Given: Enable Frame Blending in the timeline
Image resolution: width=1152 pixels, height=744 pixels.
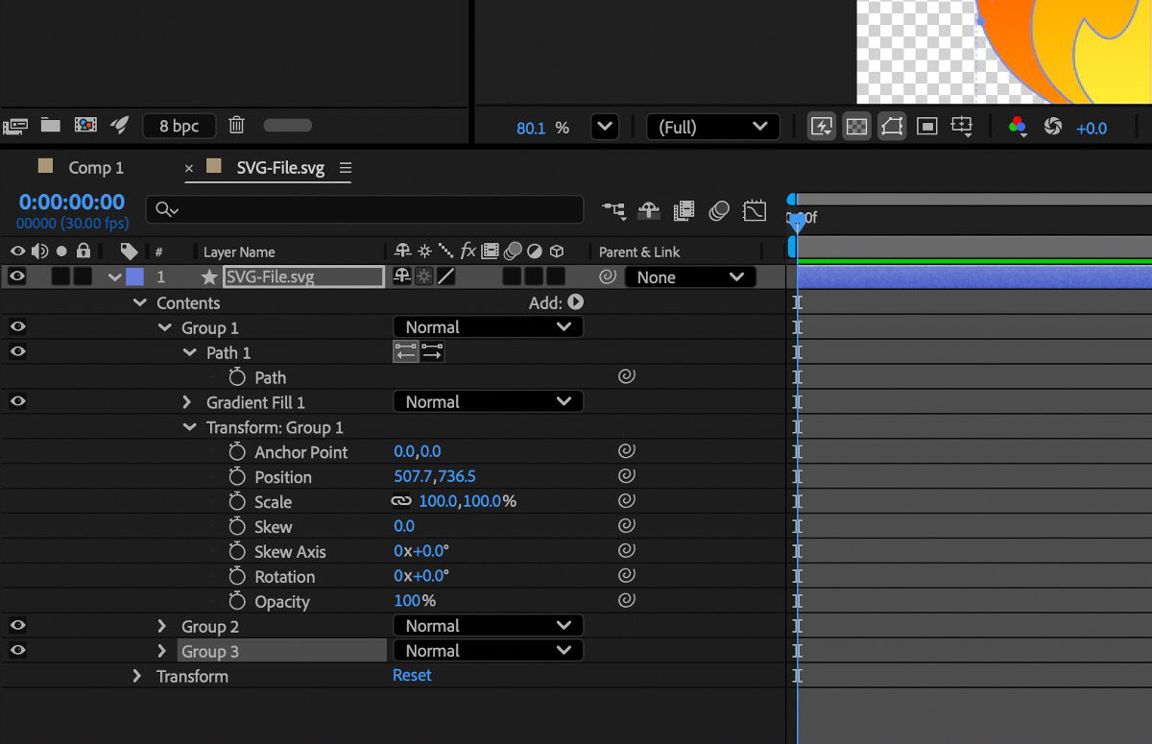Looking at the screenshot, I should coord(683,209).
